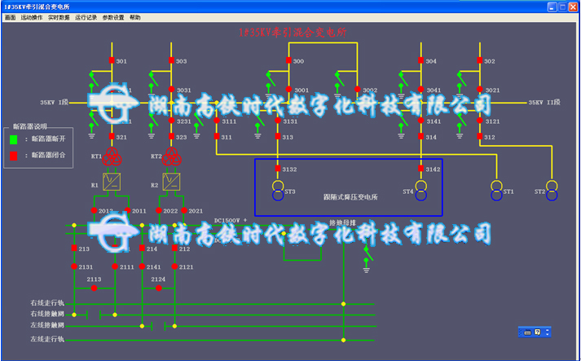Click tie disconnector 2124
The width and height of the screenshot is (581, 361).
coord(159,288)
